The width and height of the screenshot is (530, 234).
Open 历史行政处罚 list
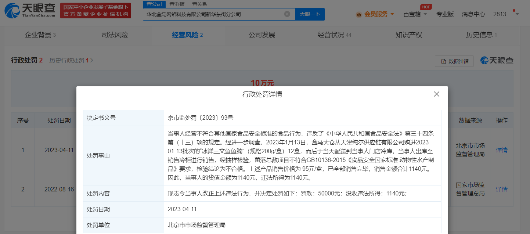tap(71, 60)
